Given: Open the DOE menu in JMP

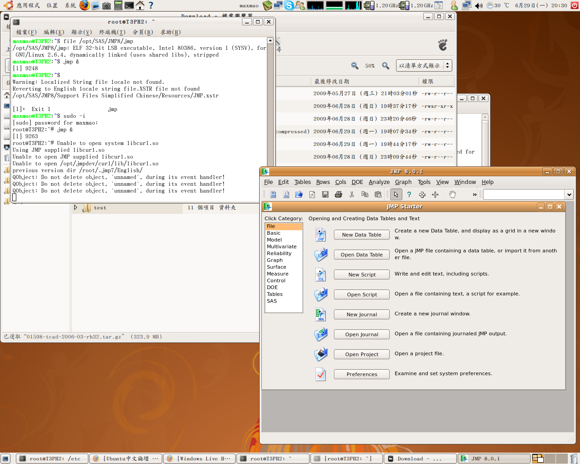Looking at the screenshot, I should click(358, 182).
